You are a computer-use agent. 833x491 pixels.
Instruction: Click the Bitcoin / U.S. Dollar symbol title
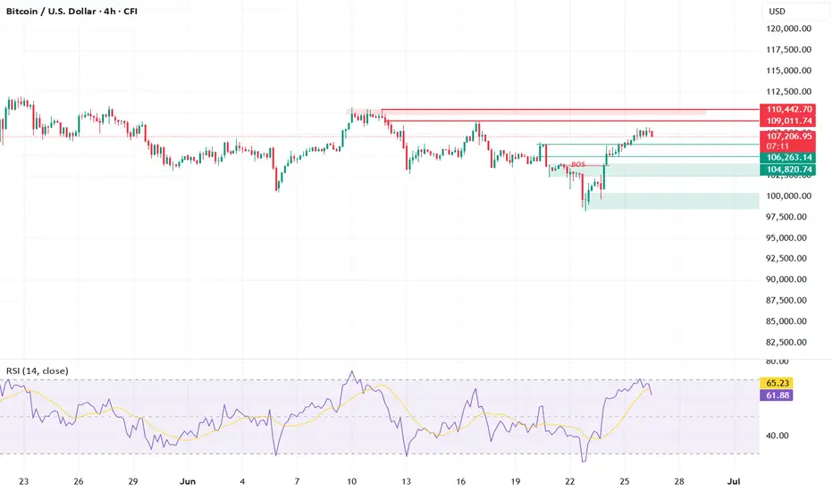51,11
